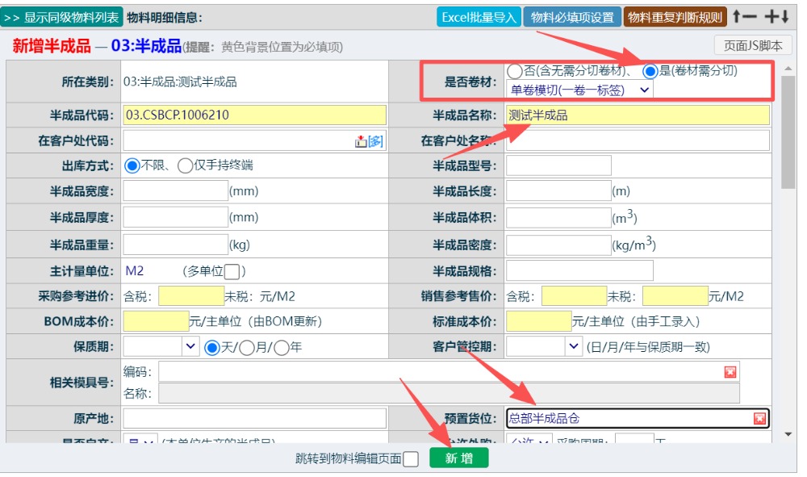
Task: Open the 单卷模切(一卷一标签) dropdown
Action: (579, 90)
